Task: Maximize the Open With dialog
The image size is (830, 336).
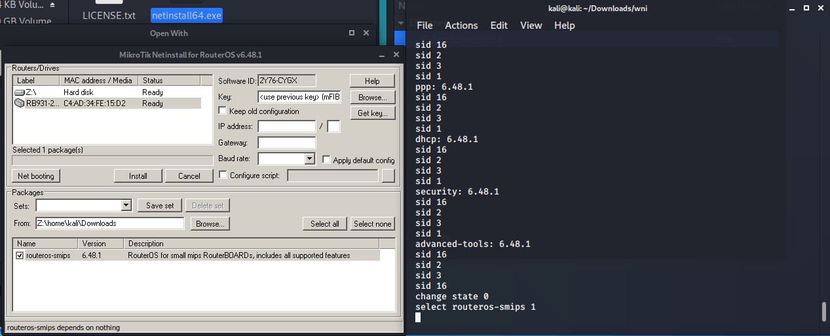Action: click(352, 33)
